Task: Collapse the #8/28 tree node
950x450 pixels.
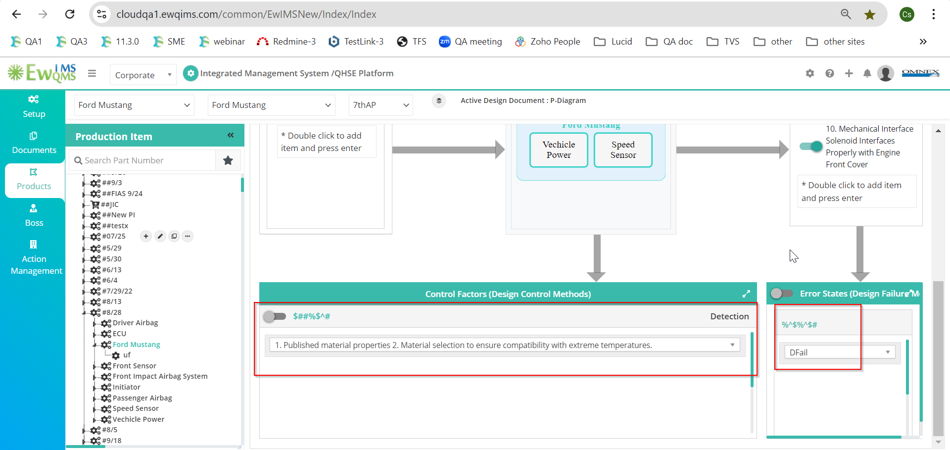Action: pos(84,313)
